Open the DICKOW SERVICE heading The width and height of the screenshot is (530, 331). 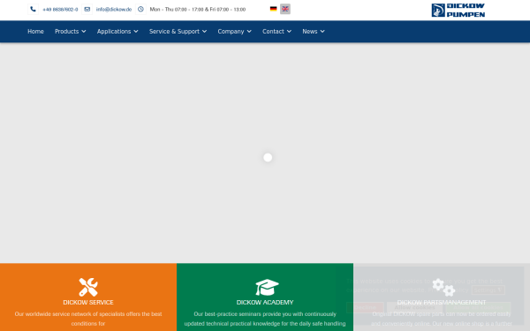click(x=88, y=302)
